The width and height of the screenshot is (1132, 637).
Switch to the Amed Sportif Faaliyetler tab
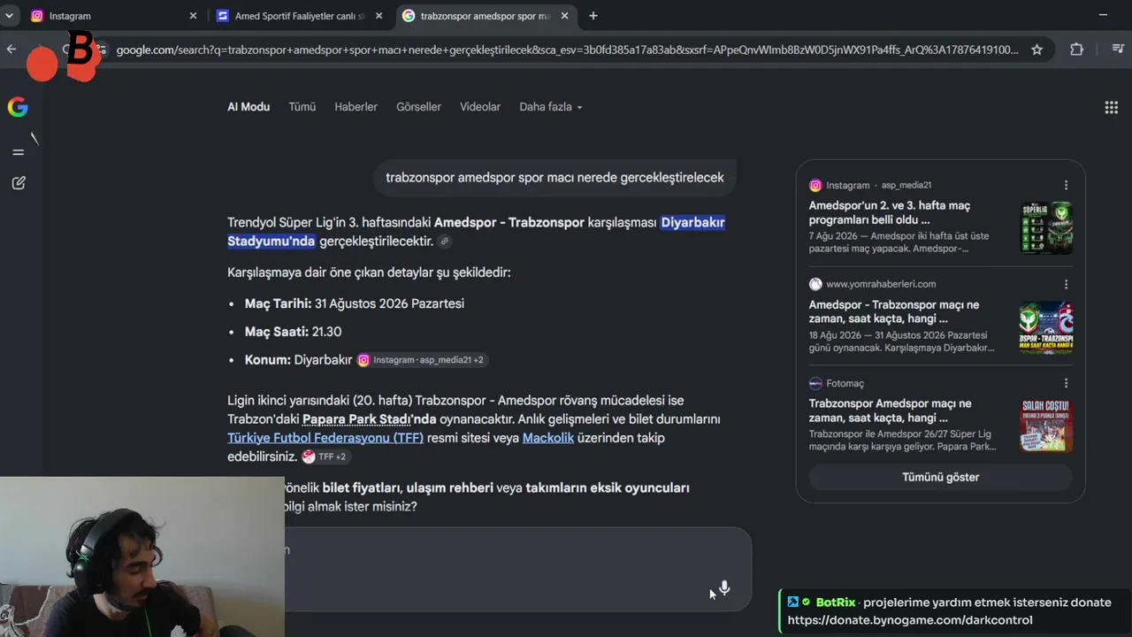click(x=299, y=16)
